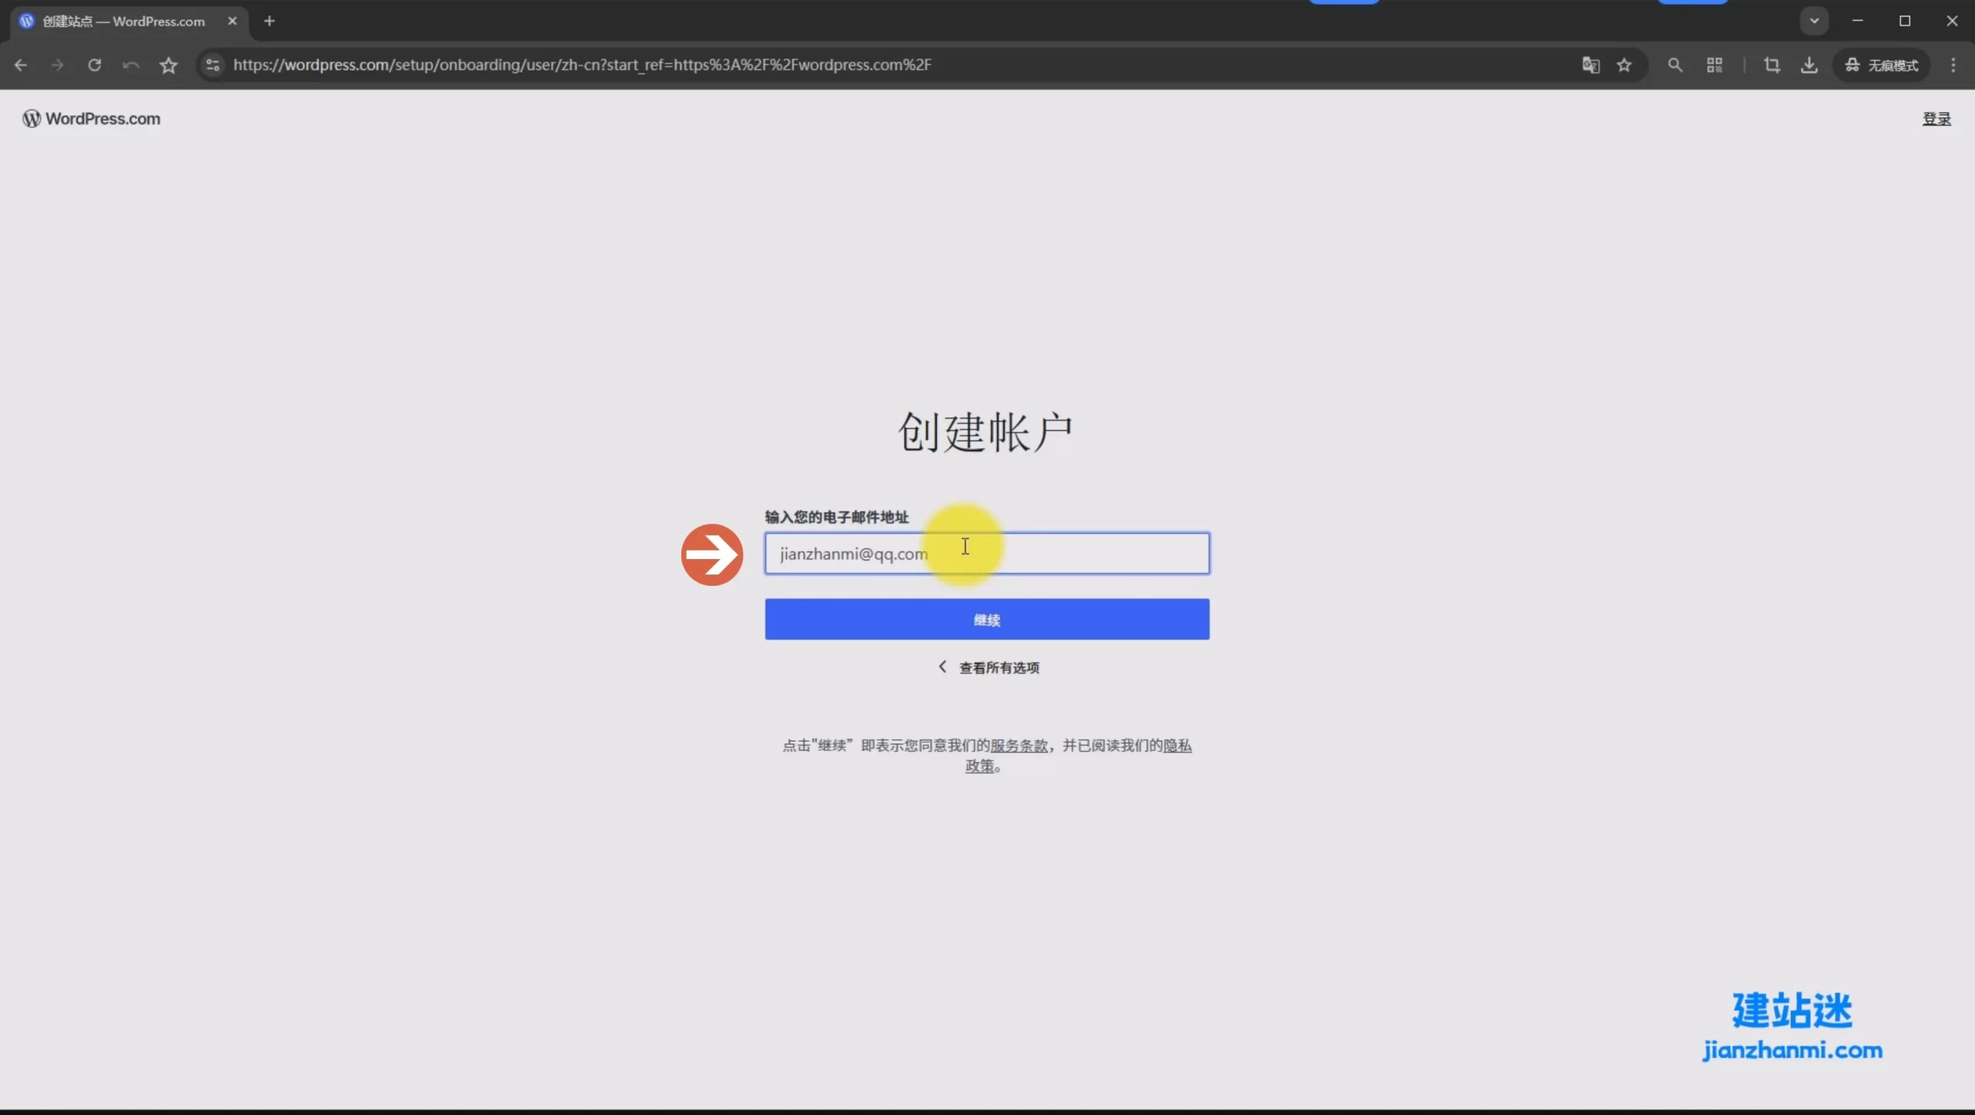Click the site settings icon in the address bar

pyautogui.click(x=213, y=66)
